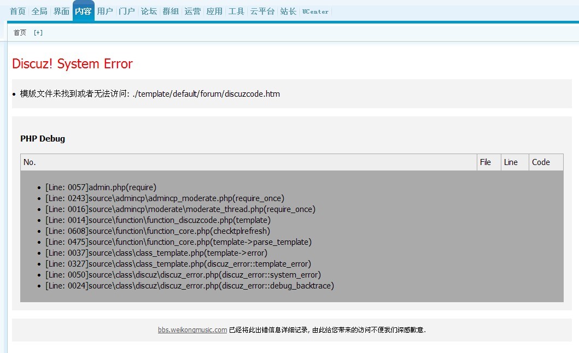Open the UCenter menu
The height and width of the screenshot is (353, 579).
click(315, 11)
